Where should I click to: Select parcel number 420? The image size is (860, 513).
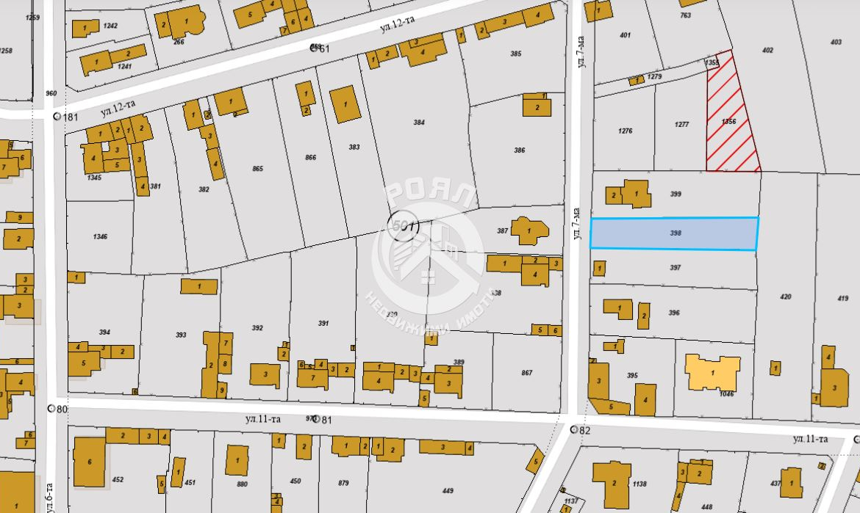[786, 297]
